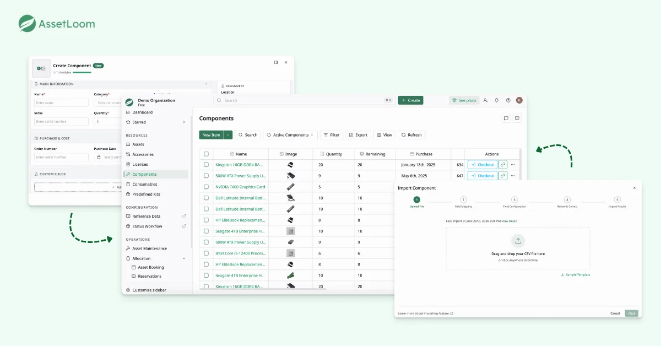Click the image upload placeholder in Create Component
This screenshot has height=346, width=661.
(41, 68)
